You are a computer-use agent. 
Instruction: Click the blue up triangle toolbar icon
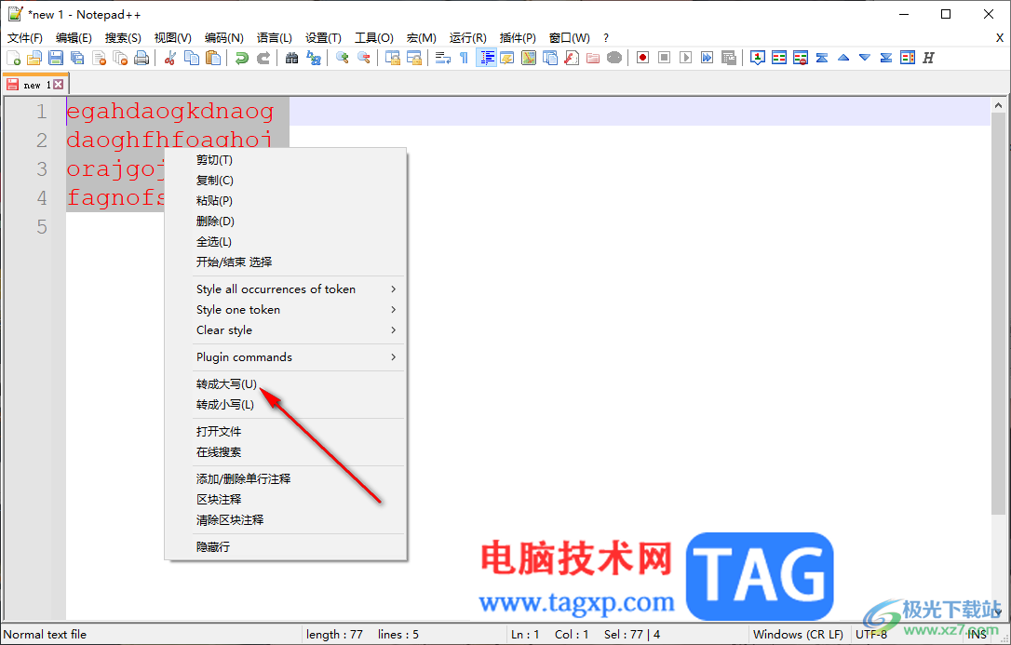pos(843,58)
